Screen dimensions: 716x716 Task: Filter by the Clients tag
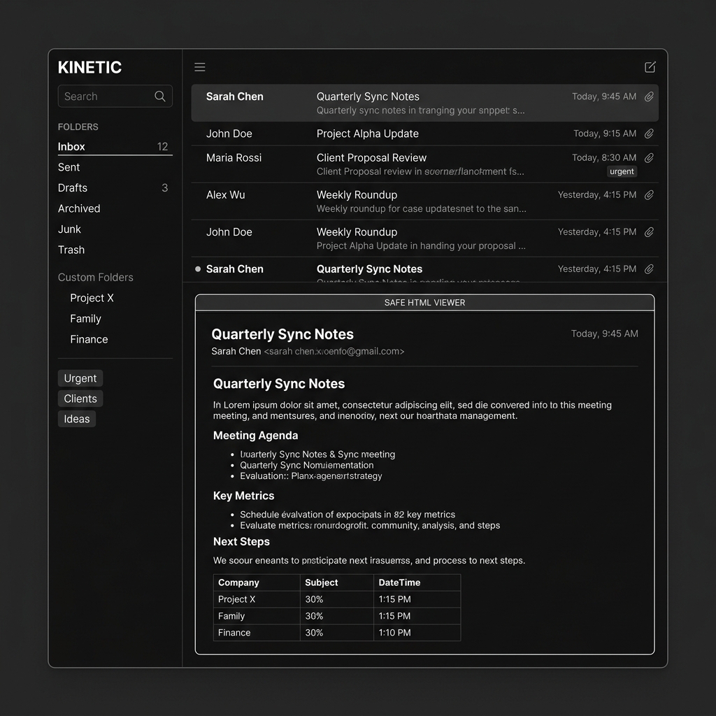[x=80, y=399]
